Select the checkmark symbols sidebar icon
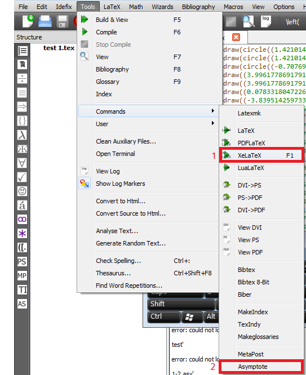The height and width of the screenshot is (375, 306). click(x=23, y=177)
